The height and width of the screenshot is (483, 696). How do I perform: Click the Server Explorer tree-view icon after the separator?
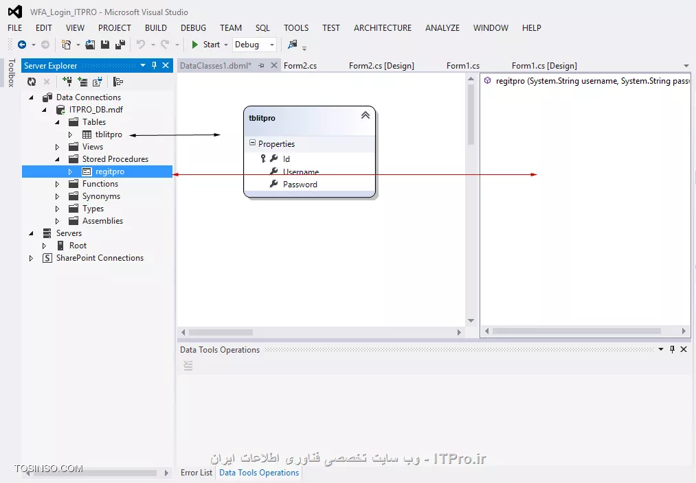coord(118,82)
